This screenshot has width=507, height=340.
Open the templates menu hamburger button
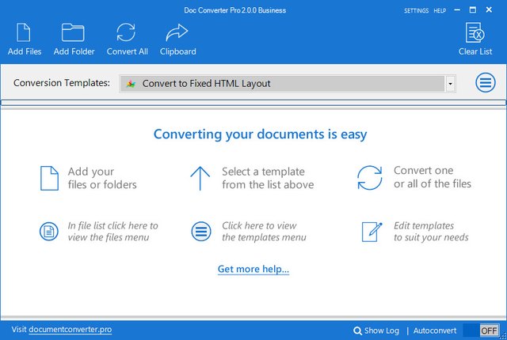[486, 83]
